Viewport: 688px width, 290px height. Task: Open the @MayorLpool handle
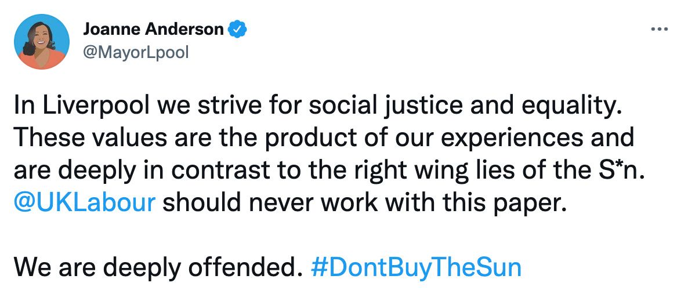(136, 52)
